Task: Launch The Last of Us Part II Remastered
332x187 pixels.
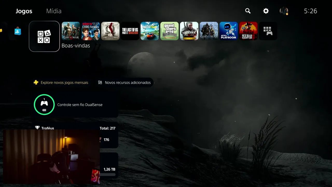Action: 130,31
